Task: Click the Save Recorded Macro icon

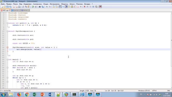Action: [x=96, y=7]
